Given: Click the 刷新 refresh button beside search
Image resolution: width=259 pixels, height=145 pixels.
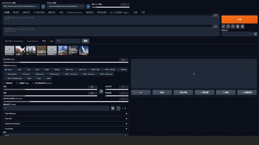Looking at the screenshot, I should pyautogui.click(x=85, y=41).
